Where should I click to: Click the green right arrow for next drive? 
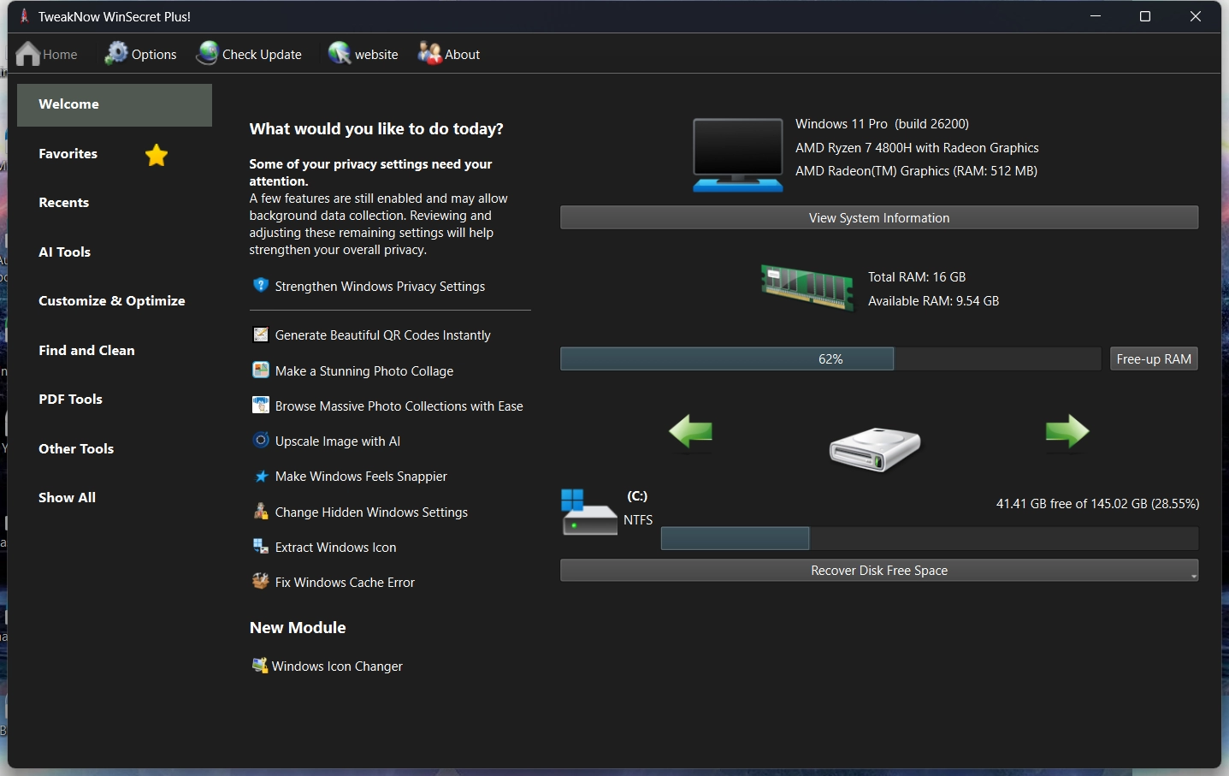coord(1067,431)
